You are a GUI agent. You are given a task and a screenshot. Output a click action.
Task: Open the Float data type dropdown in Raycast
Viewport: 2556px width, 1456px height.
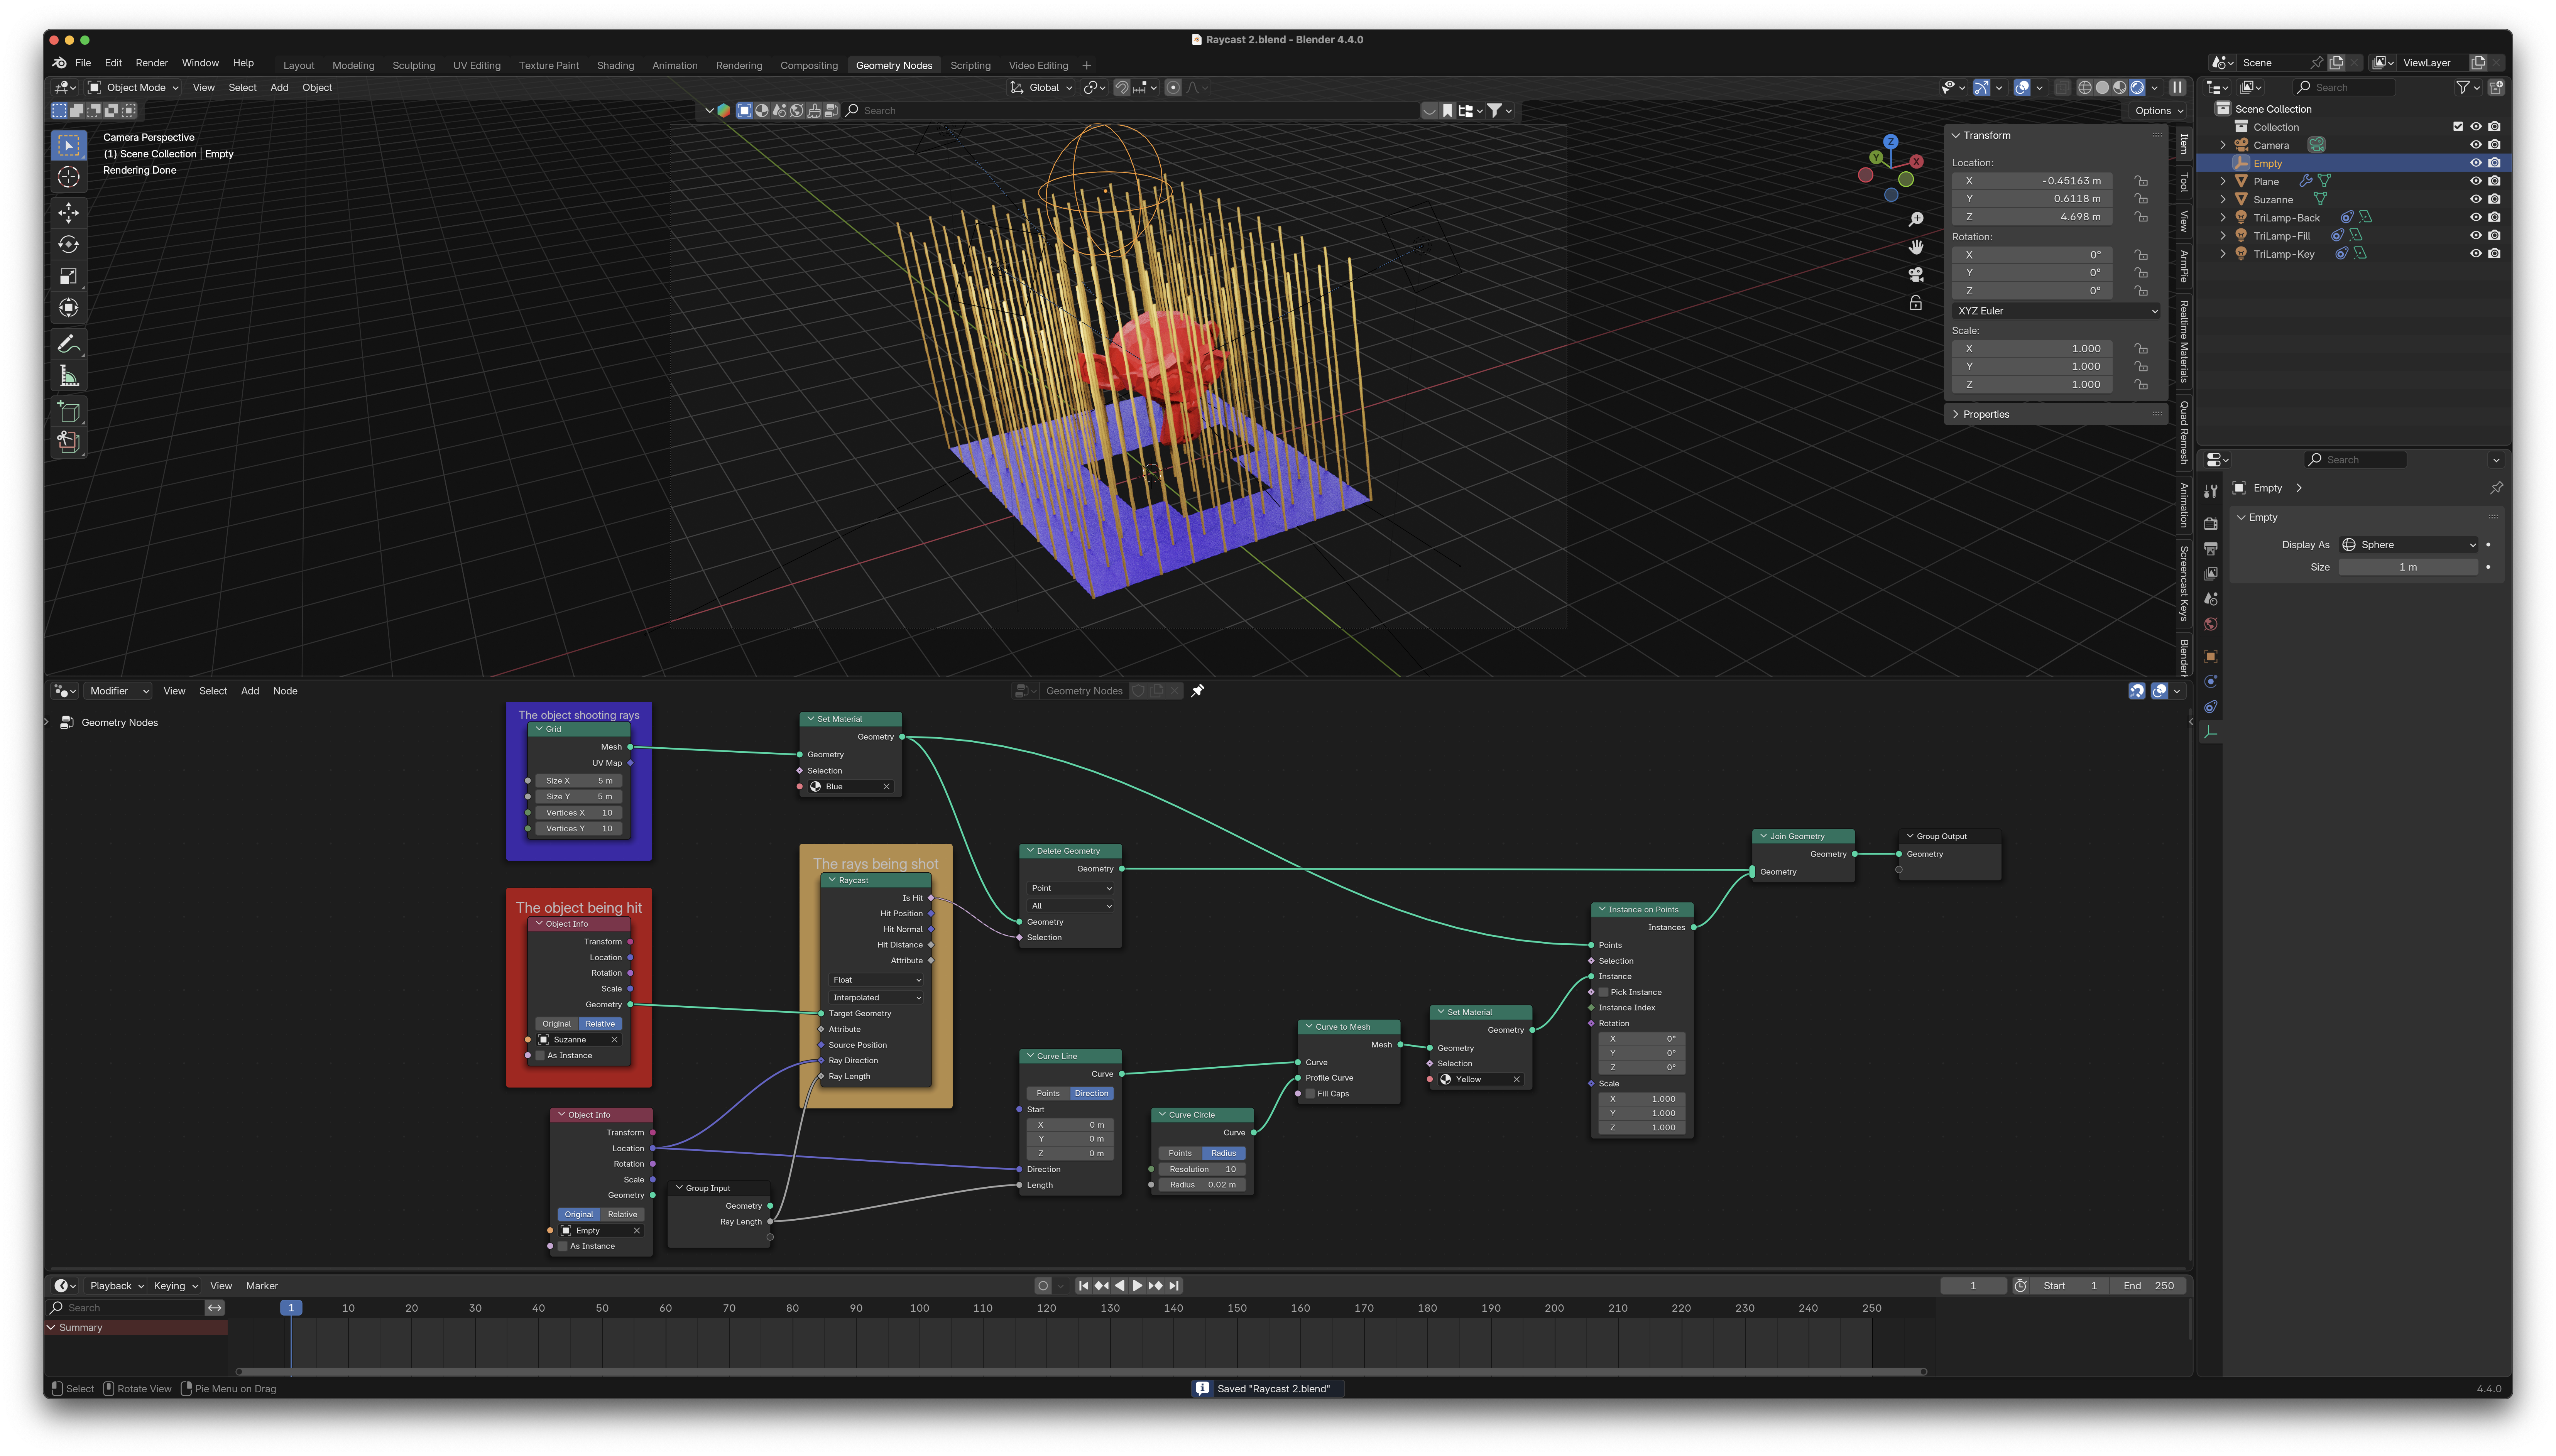[876, 980]
